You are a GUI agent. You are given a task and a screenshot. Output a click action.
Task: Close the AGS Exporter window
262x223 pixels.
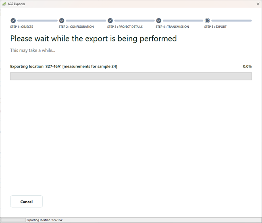(x=258, y=4)
